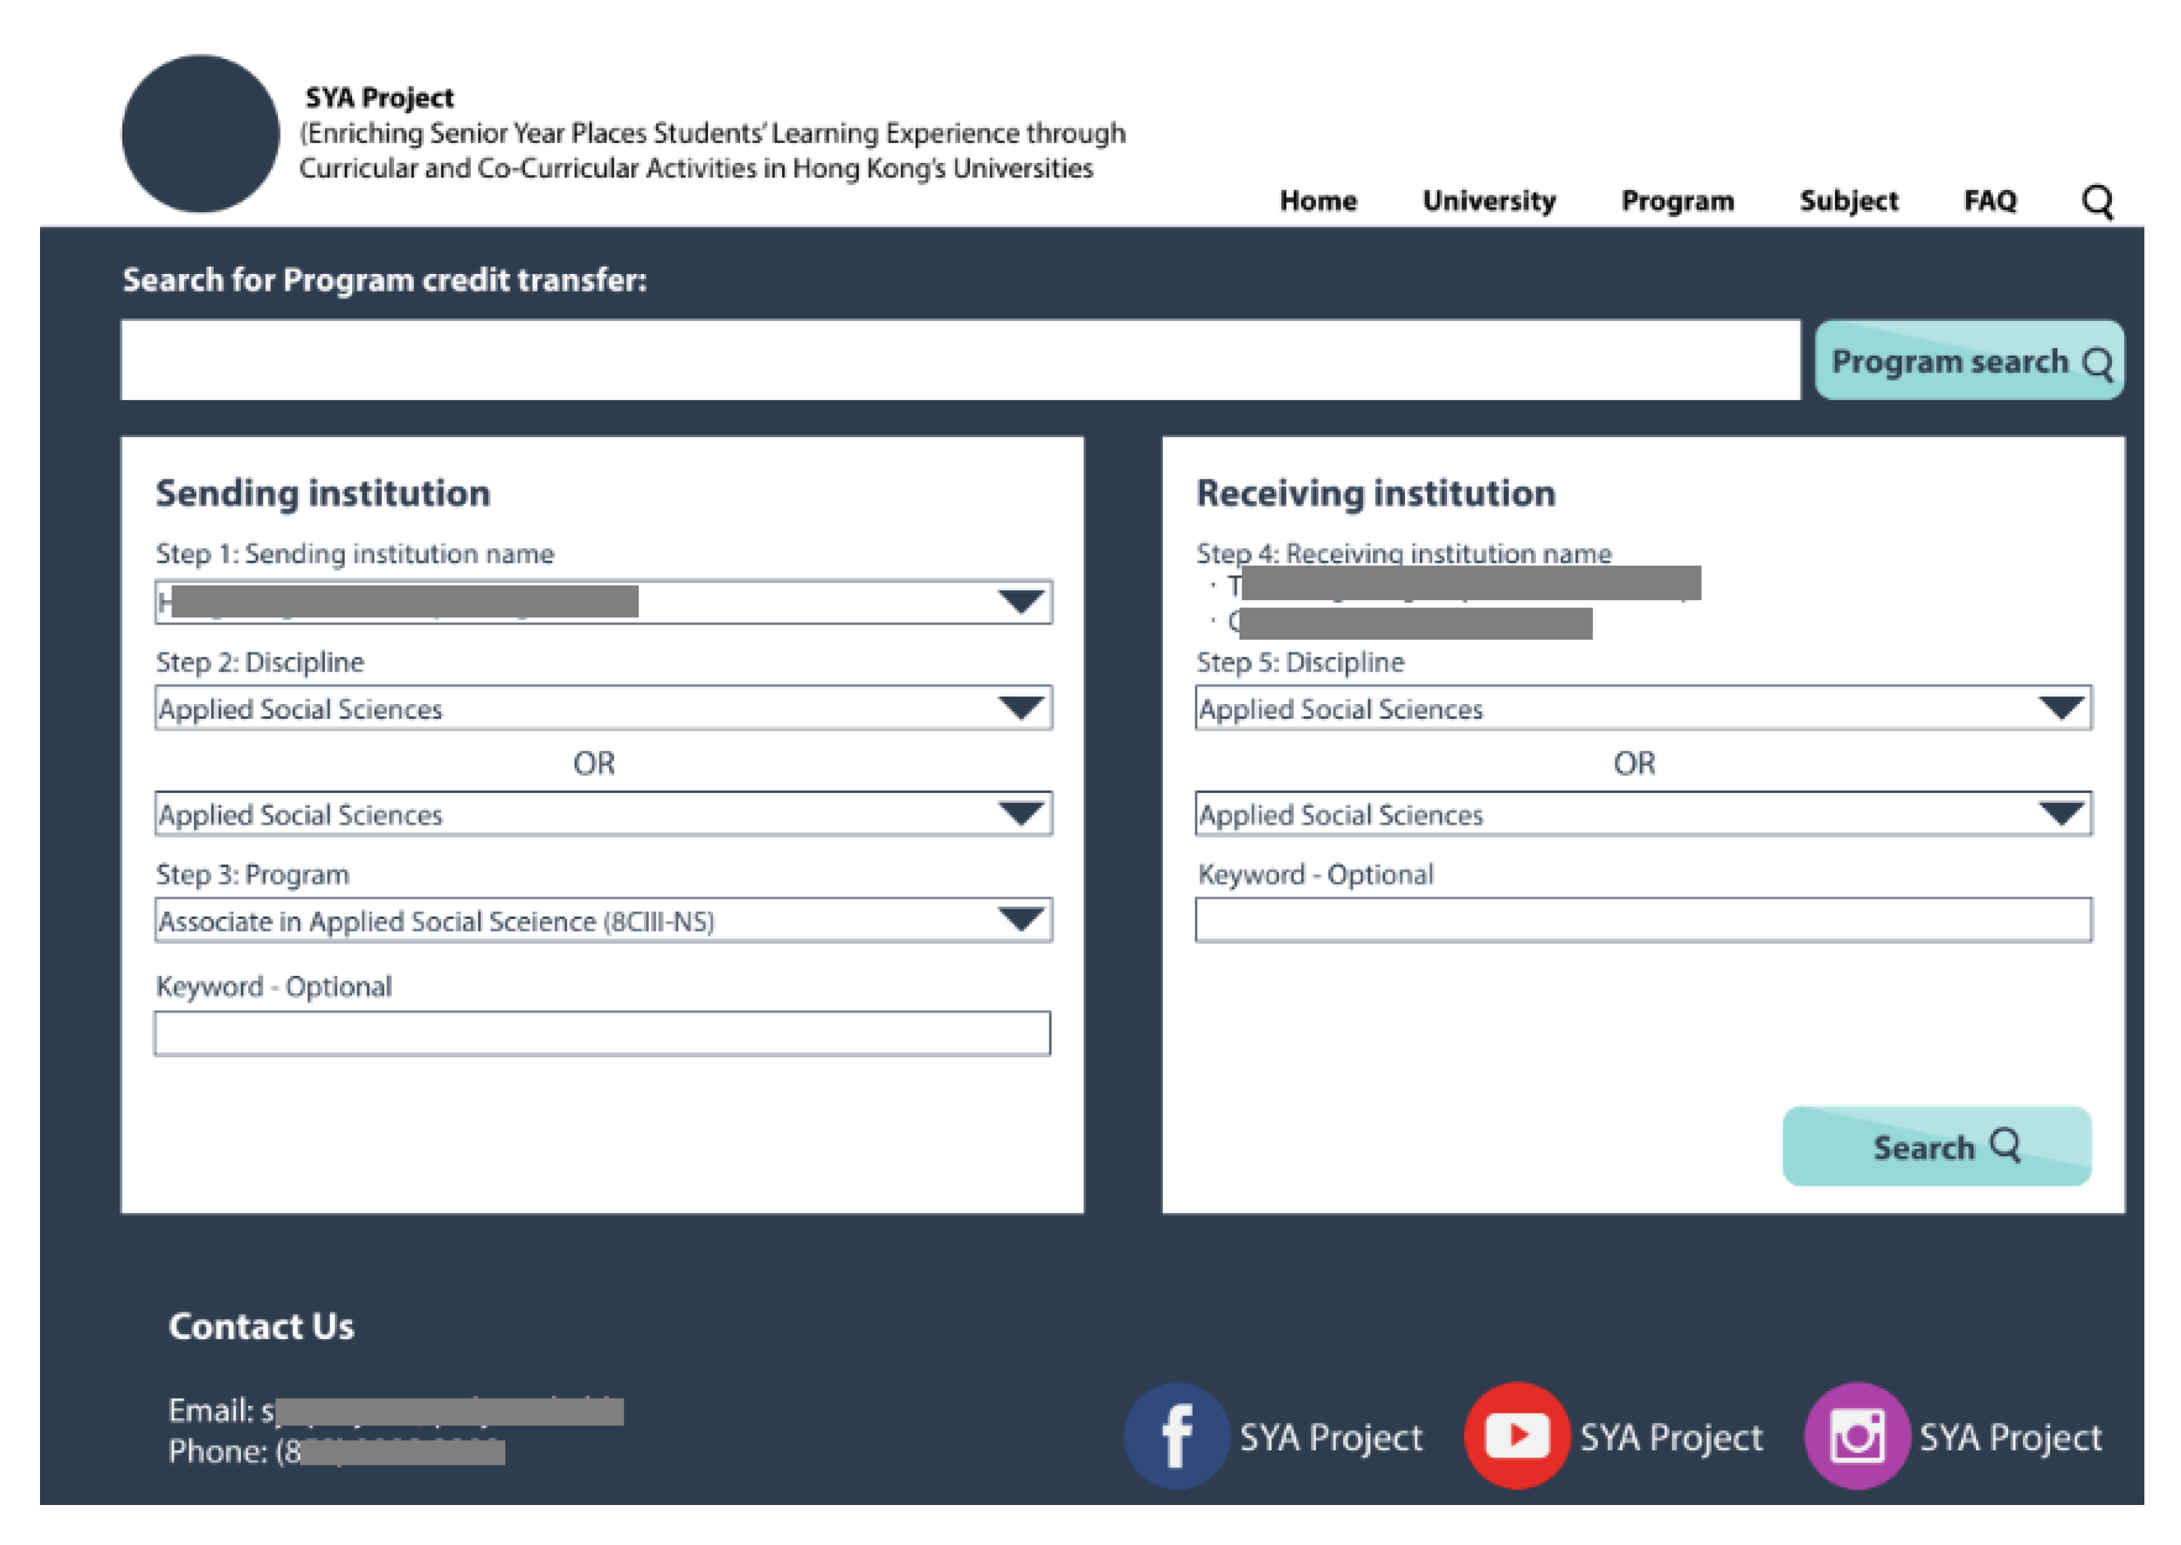Screen dimensions: 2181x1545
Task: Click the round SYA Project logo
Action: 200,133
